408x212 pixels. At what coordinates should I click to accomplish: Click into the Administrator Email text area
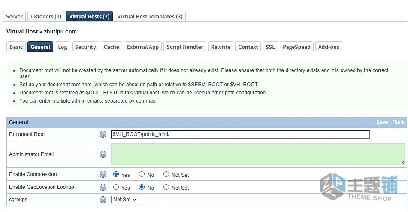click(257, 154)
